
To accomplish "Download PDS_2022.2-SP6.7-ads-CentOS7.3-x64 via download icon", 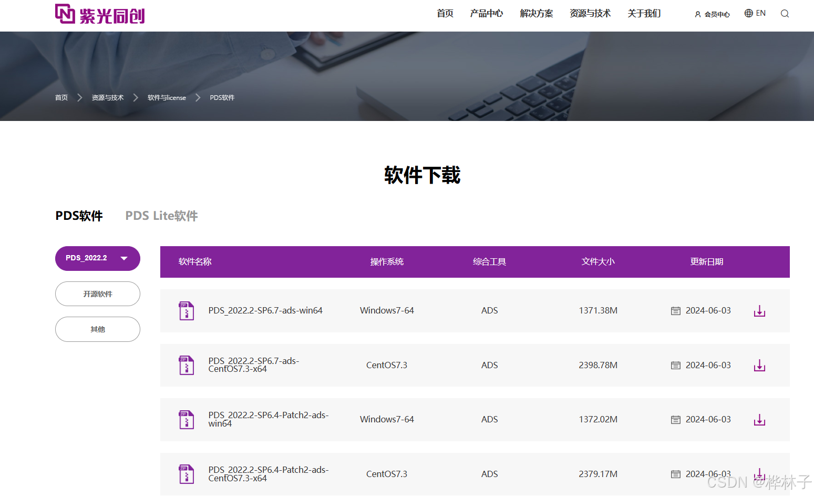I will (x=759, y=366).
